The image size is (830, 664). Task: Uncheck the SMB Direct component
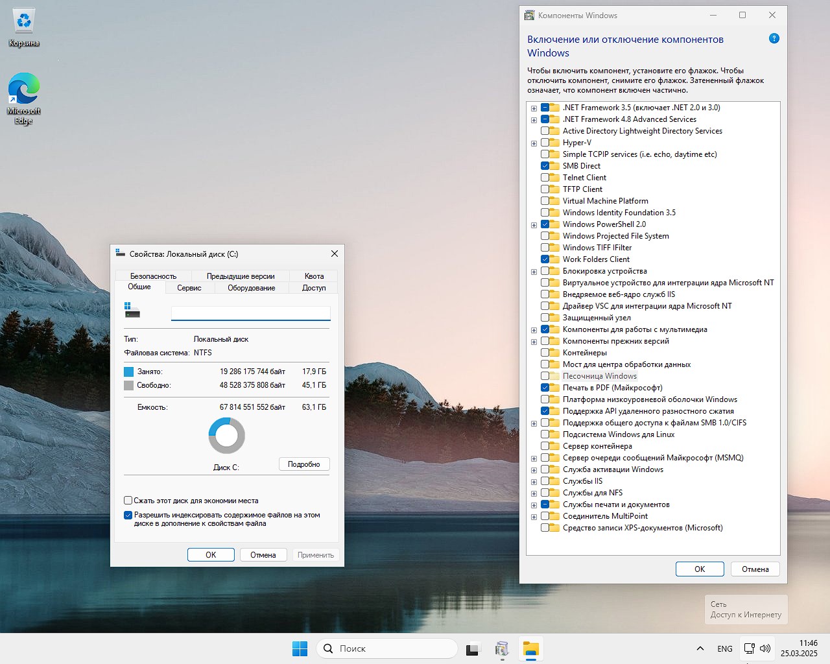545,166
